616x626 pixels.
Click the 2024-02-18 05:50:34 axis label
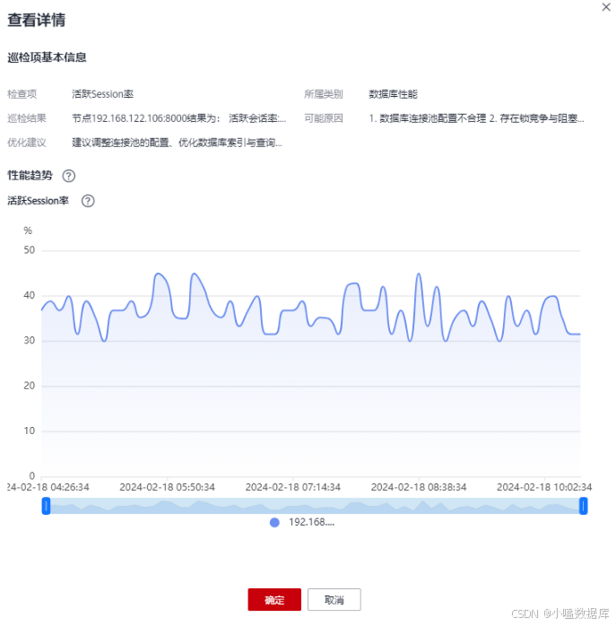click(x=167, y=488)
